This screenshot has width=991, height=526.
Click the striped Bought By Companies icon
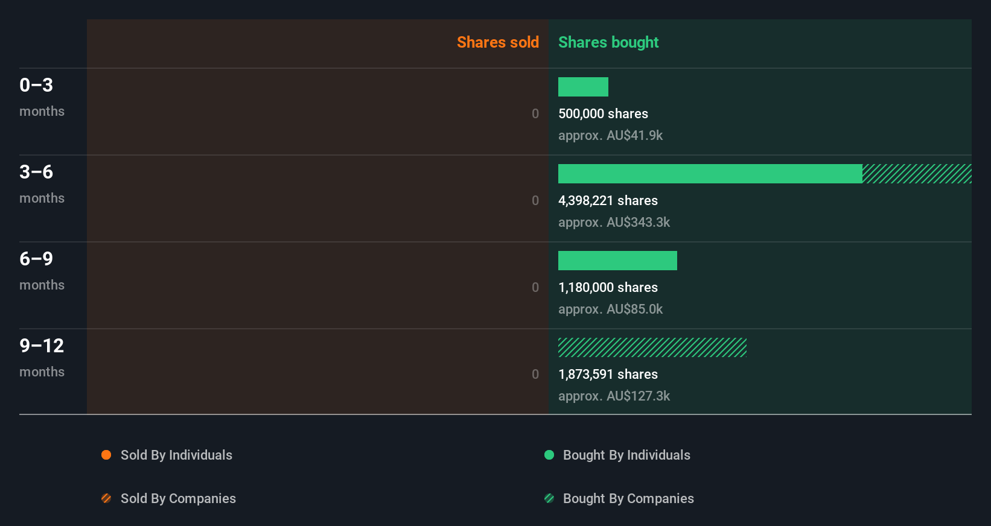click(549, 498)
